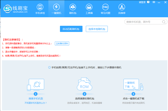Click the 然后按提示操作完成刷机 text

134,103
